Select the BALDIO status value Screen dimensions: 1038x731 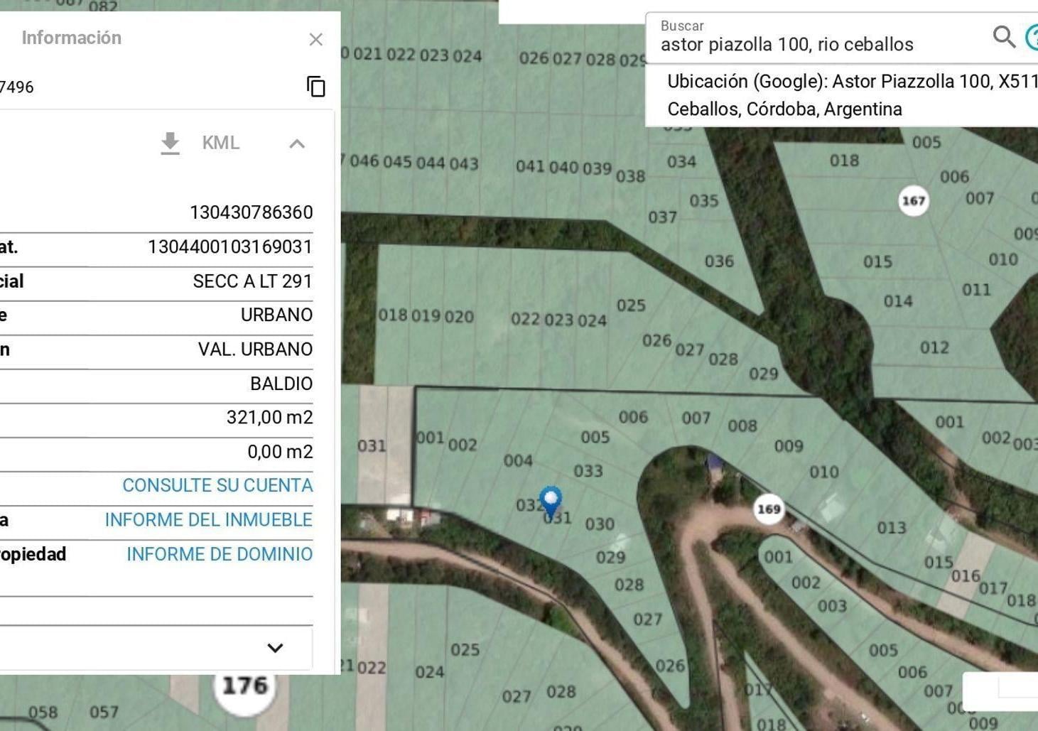pos(281,384)
